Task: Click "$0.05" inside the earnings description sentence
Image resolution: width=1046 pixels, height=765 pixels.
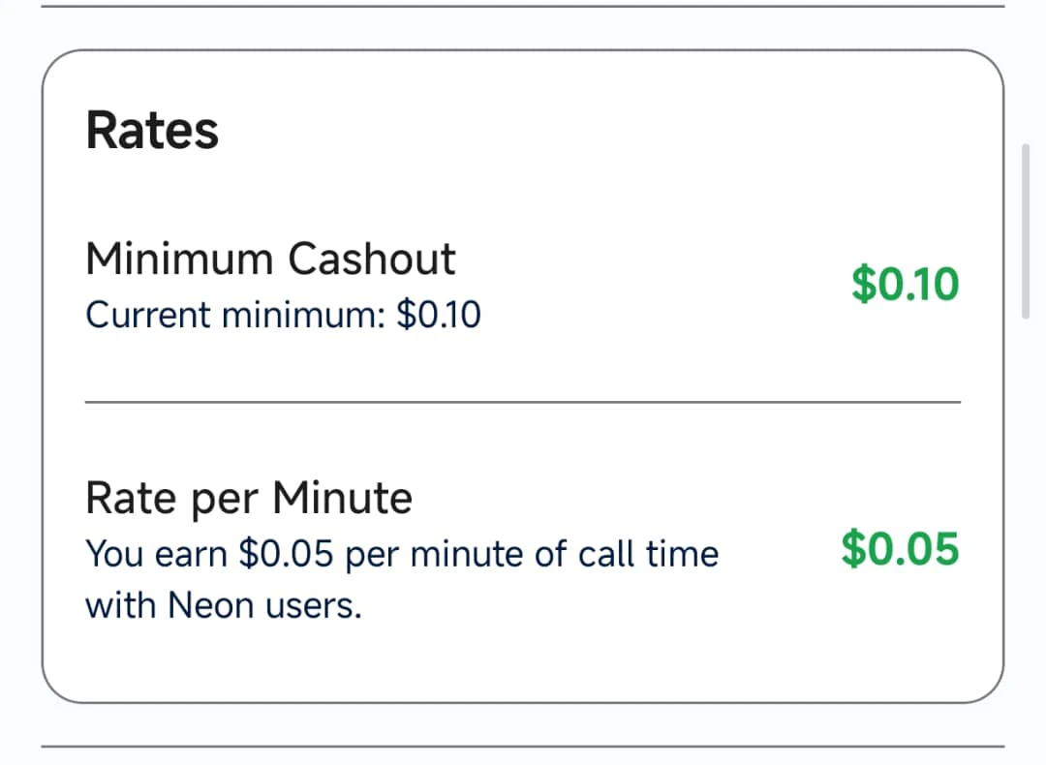Action: 286,554
